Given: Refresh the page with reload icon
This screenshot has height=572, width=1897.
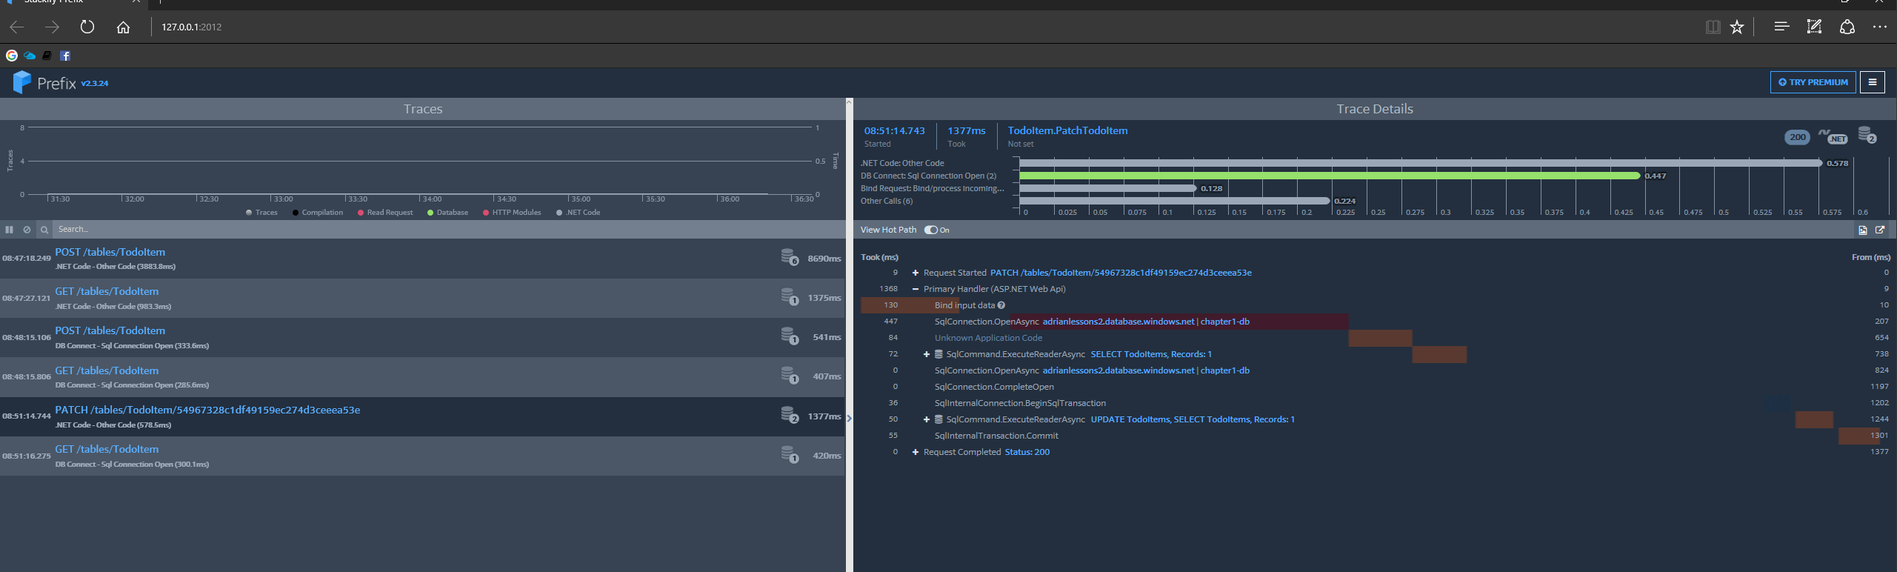Looking at the screenshot, I should click(87, 27).
